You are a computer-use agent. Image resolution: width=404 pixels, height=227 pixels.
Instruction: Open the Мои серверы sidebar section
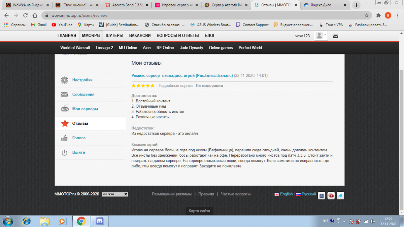[85, 109]
